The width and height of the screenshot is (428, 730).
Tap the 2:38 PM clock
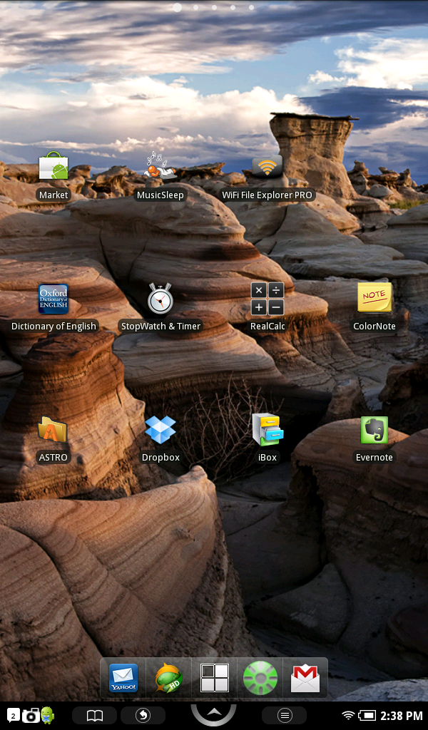402,716
